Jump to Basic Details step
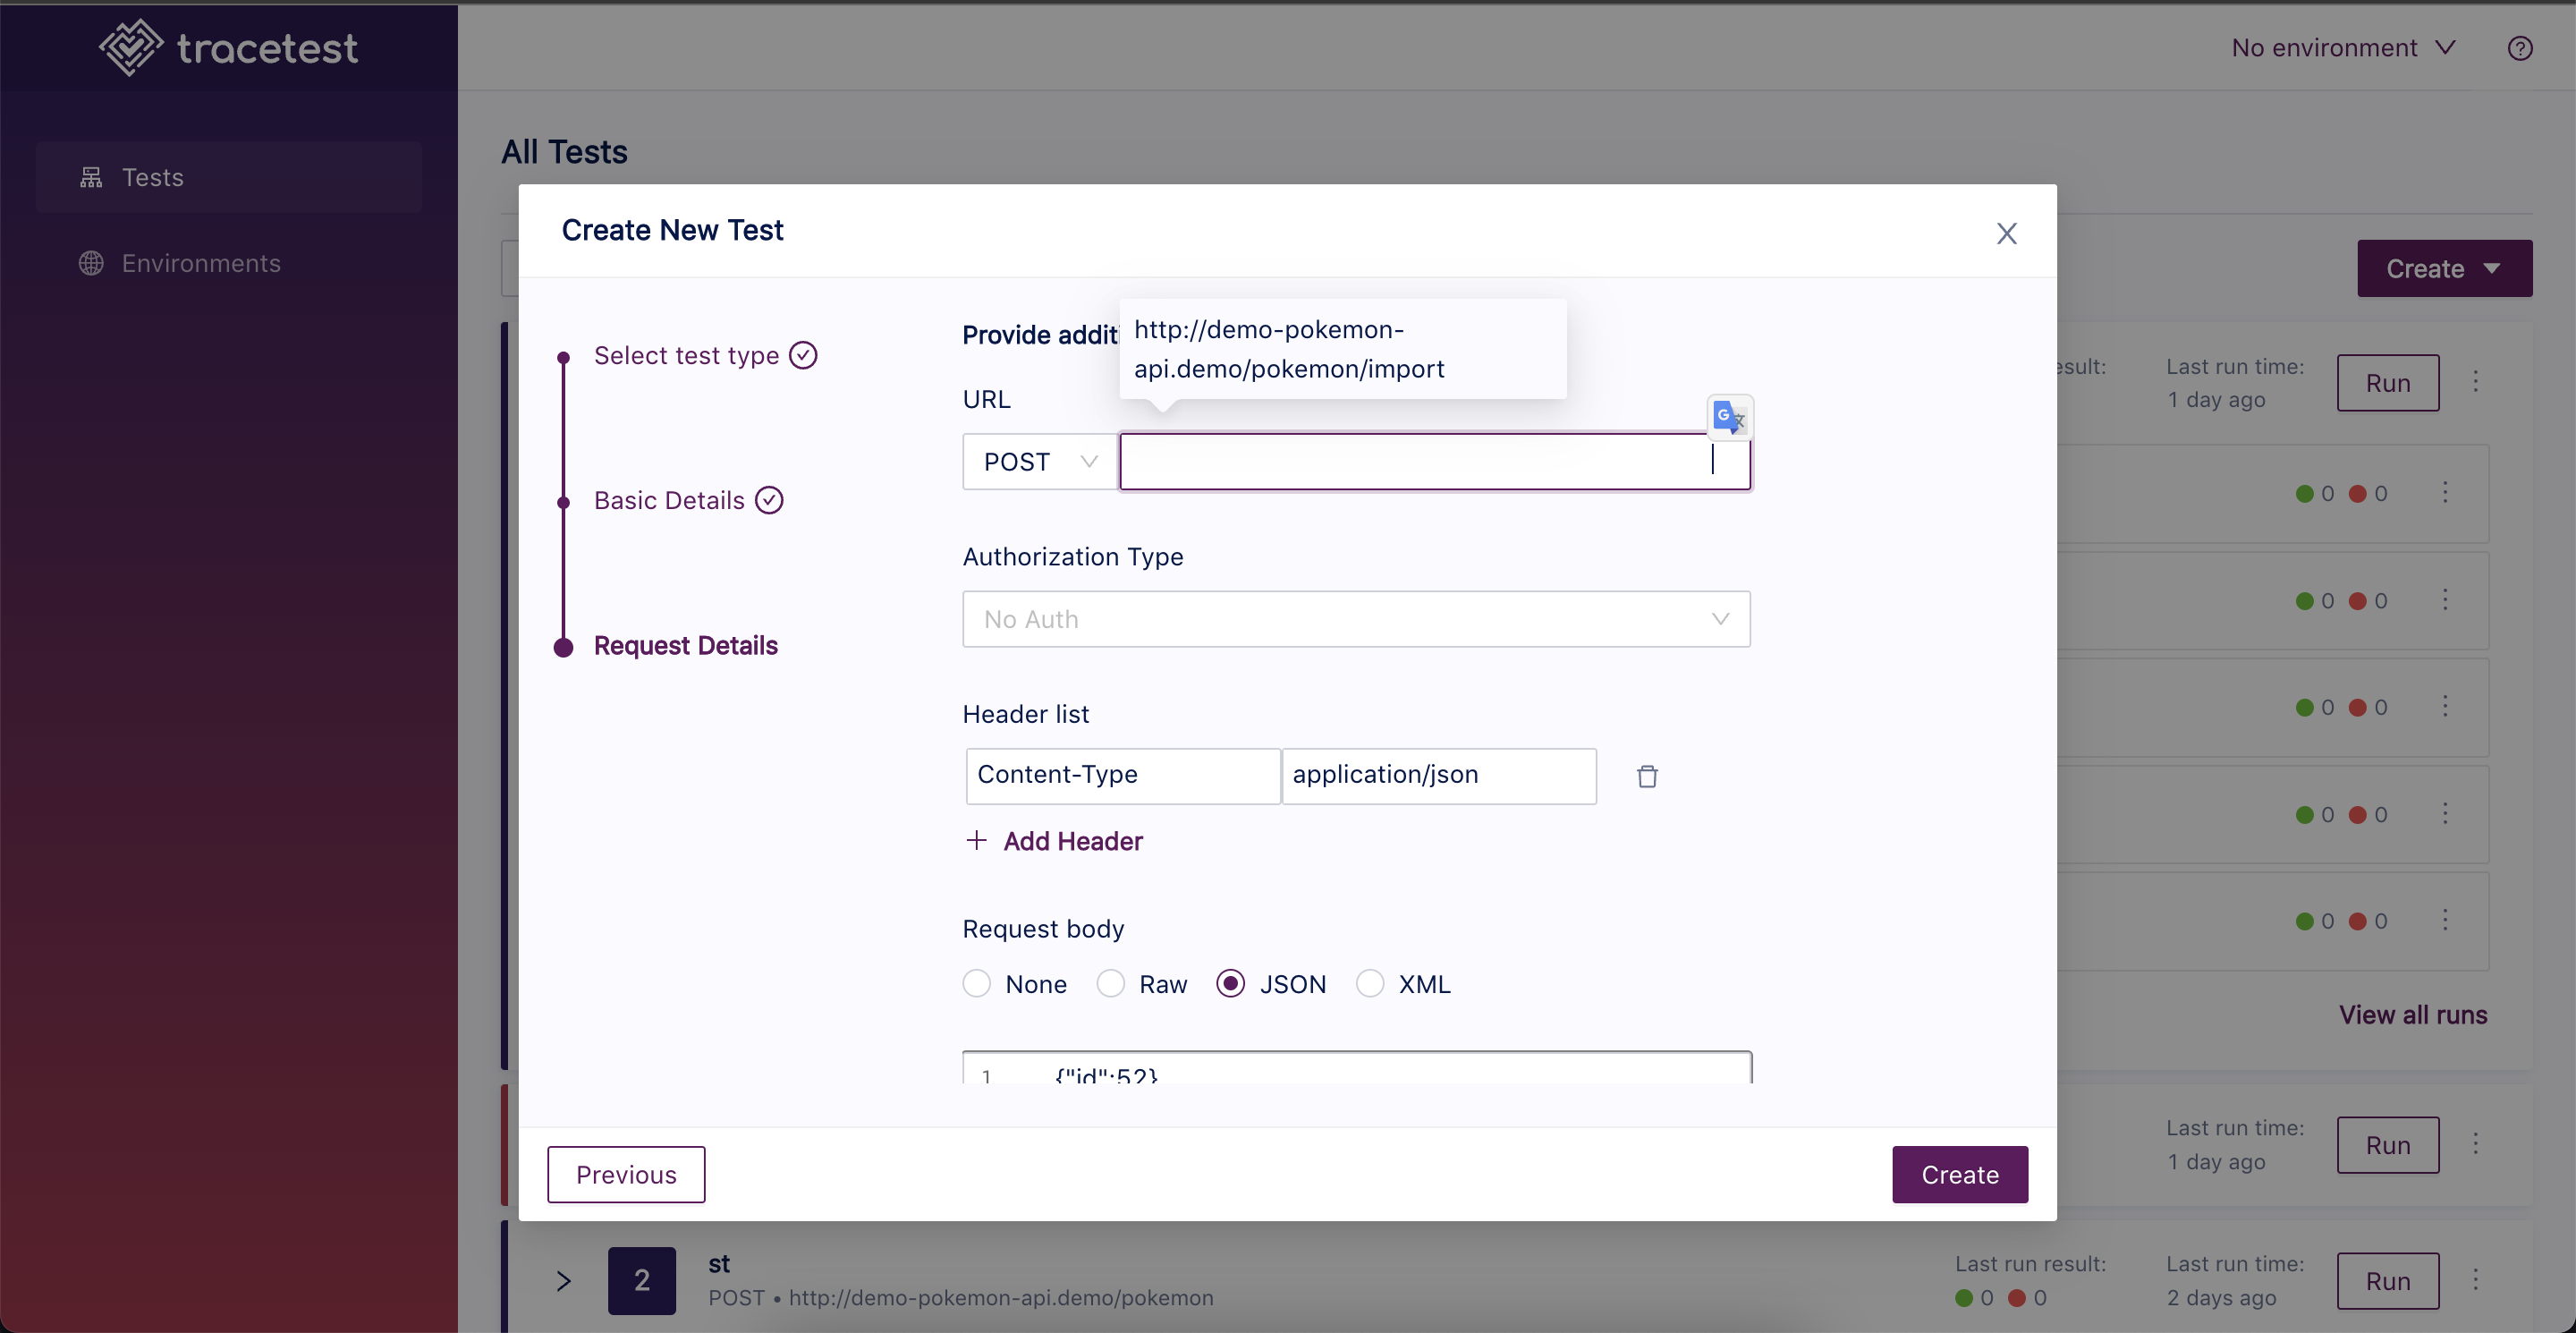Image resolution: width=2576 pixels, height=1333 pixels. [669, 500]
